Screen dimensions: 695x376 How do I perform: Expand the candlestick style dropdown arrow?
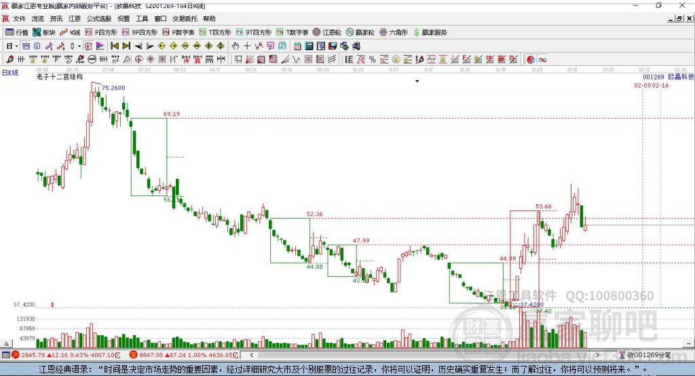[79, 46]
